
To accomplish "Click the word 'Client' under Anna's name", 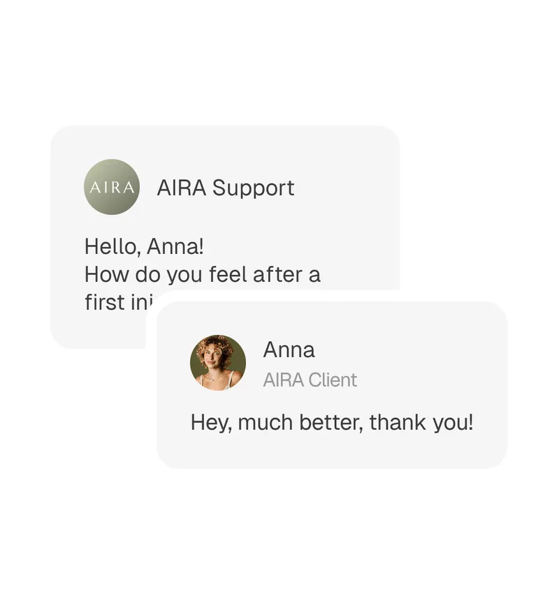I will 333,380.
